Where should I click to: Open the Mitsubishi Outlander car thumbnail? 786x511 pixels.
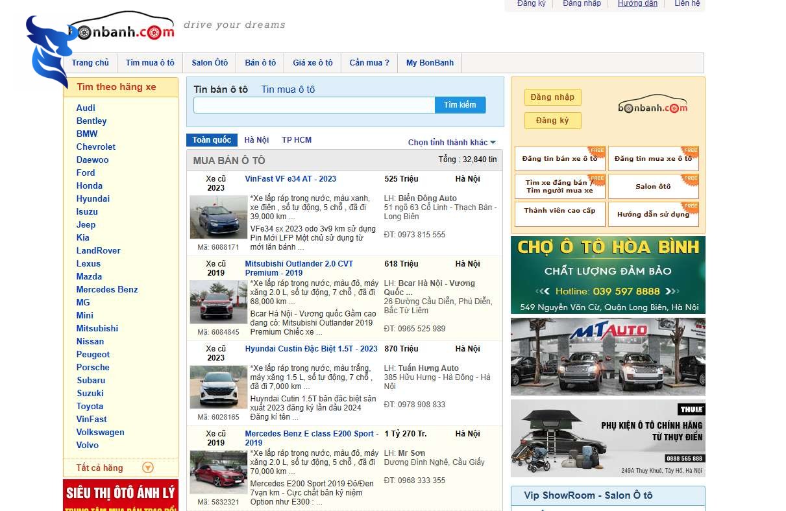tap(218, 302)
